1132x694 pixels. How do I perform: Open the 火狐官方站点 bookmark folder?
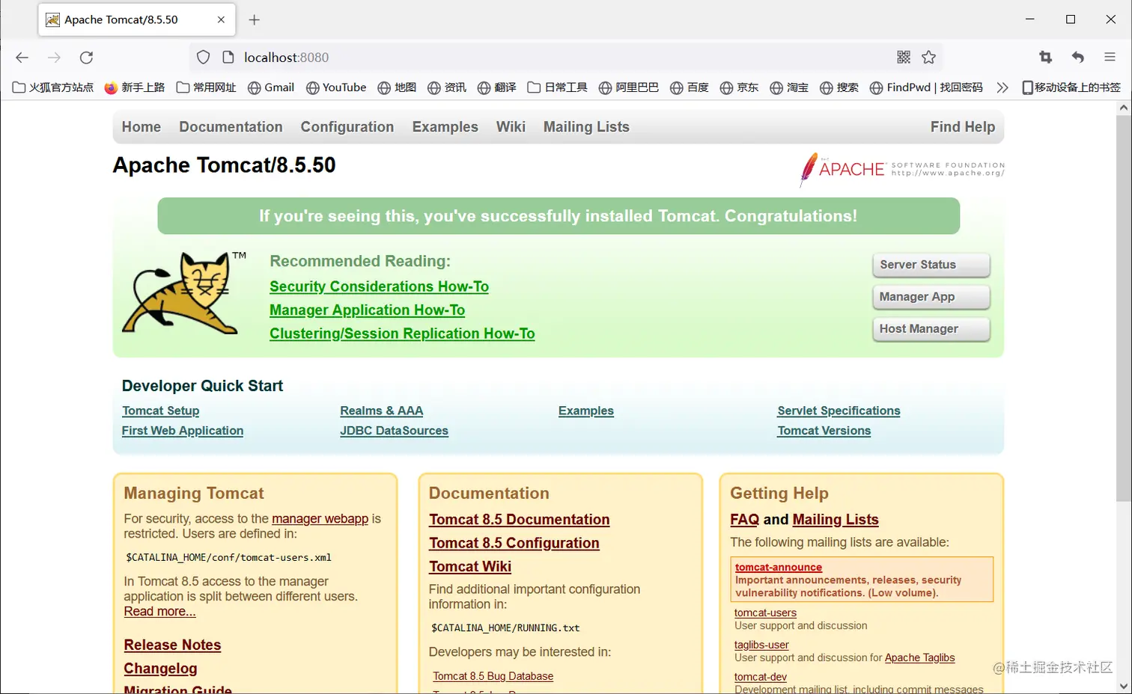[53, 87]
